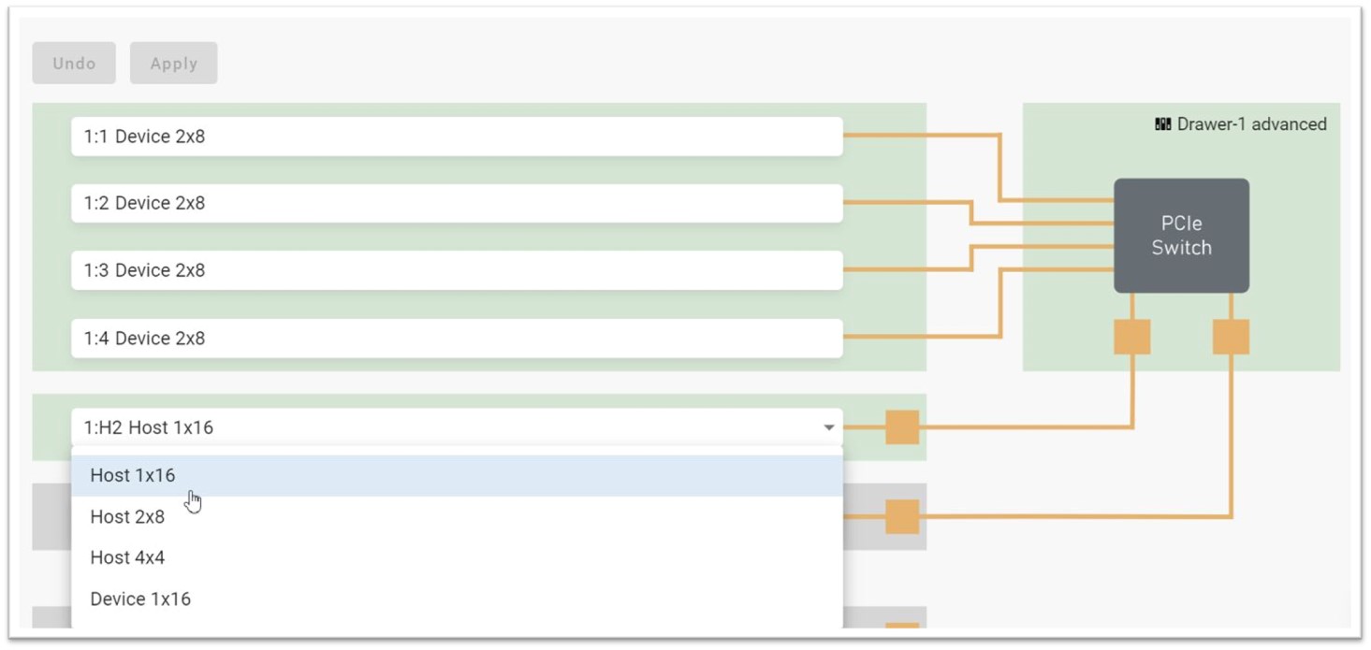Click the right orange port under PCIe Switch
This screenshot has width=1371, height=650.
pyautogui.click(x=1231, y=337)
